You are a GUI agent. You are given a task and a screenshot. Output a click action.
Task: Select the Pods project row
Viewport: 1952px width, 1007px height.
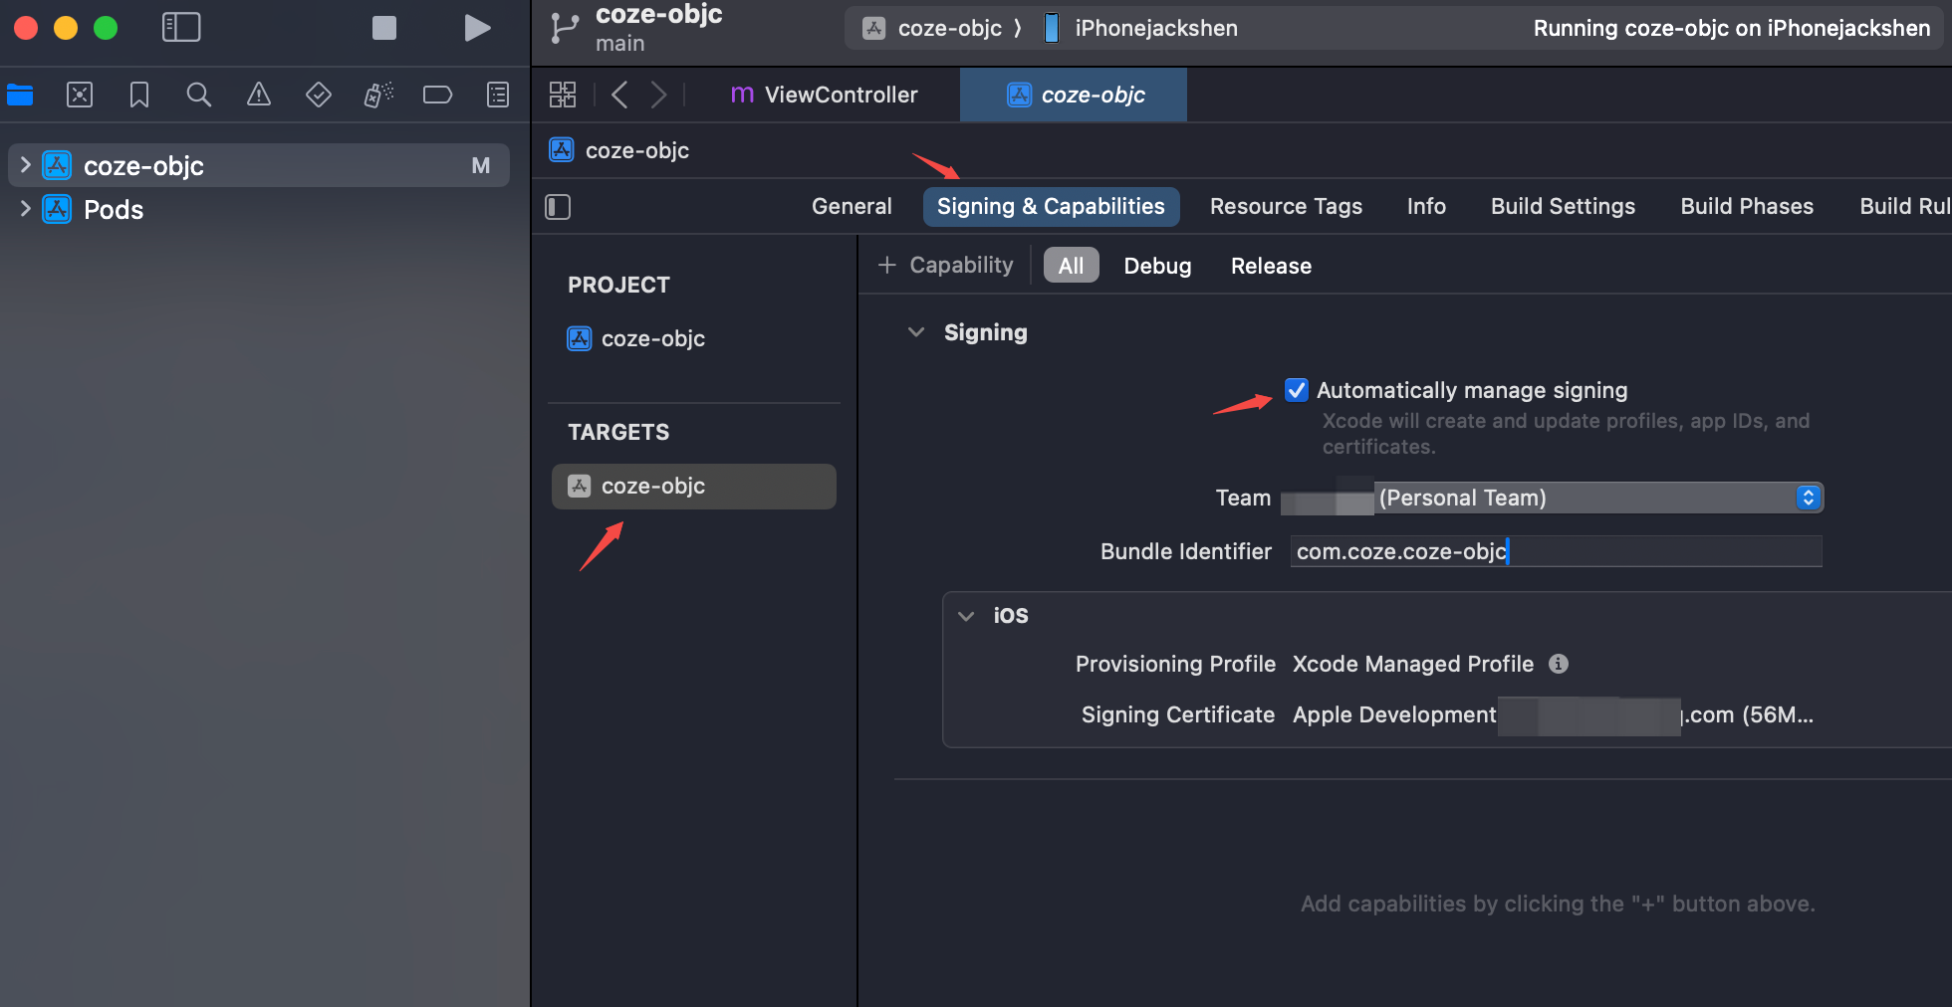[259, 209]
